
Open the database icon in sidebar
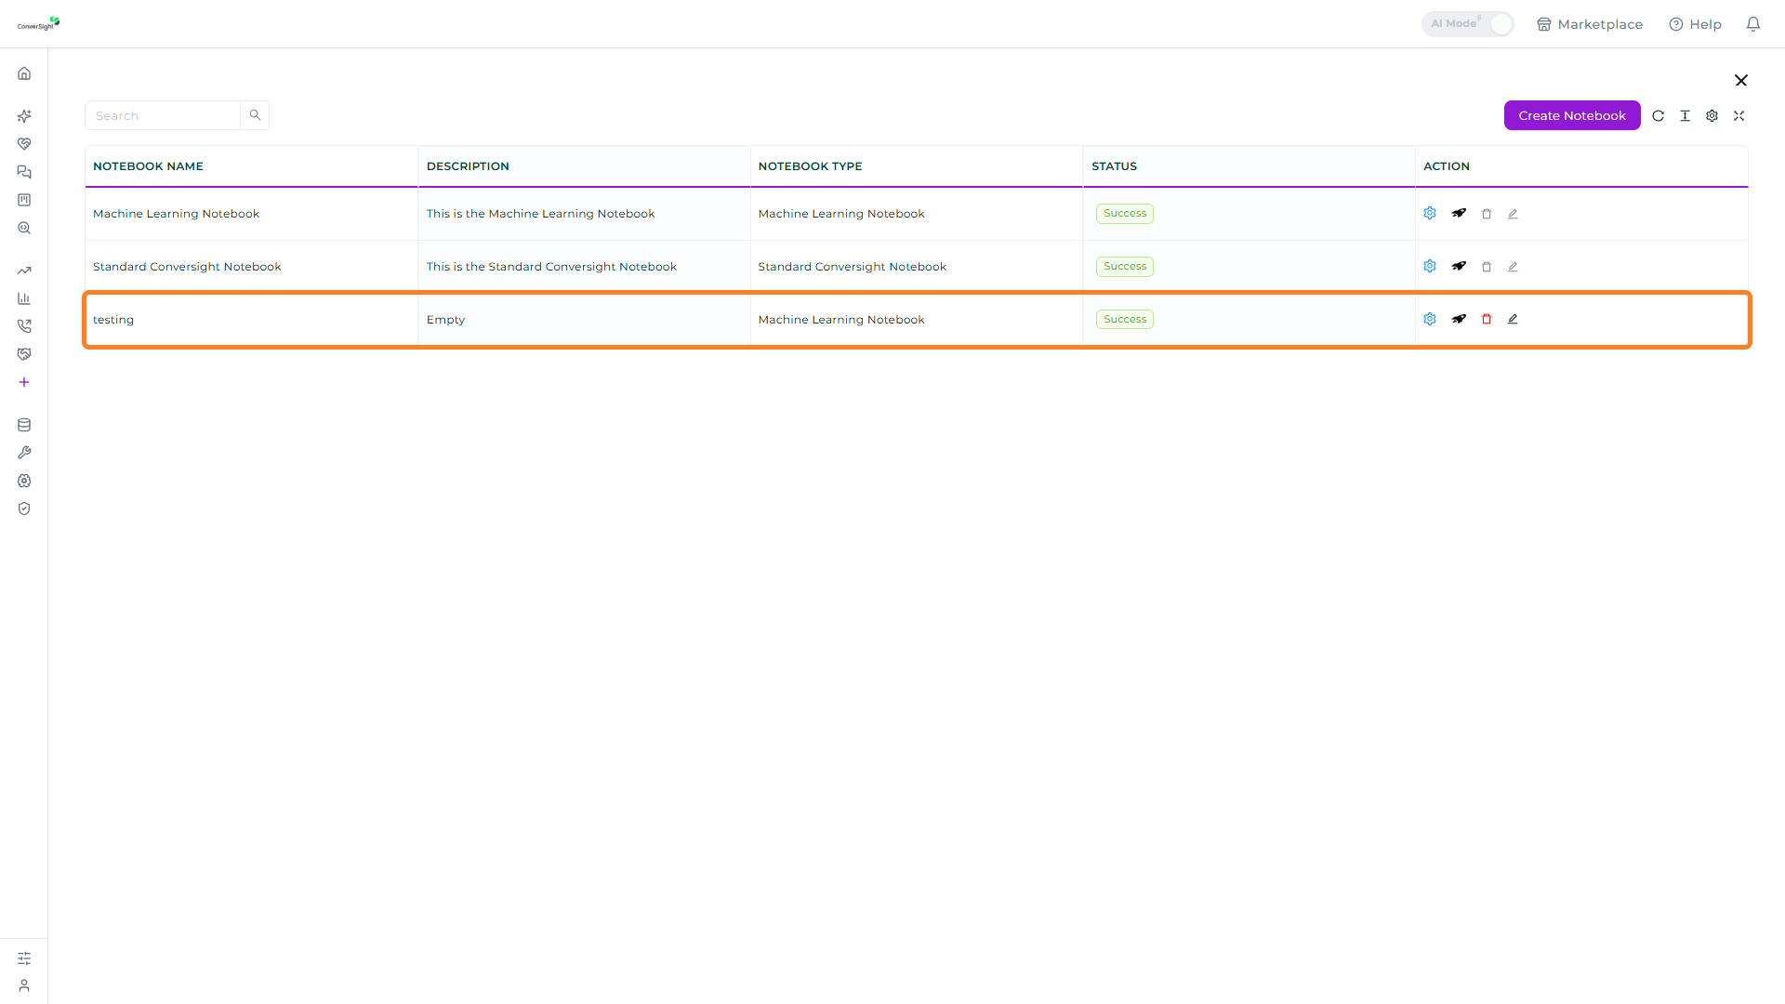tap(24, 425)
